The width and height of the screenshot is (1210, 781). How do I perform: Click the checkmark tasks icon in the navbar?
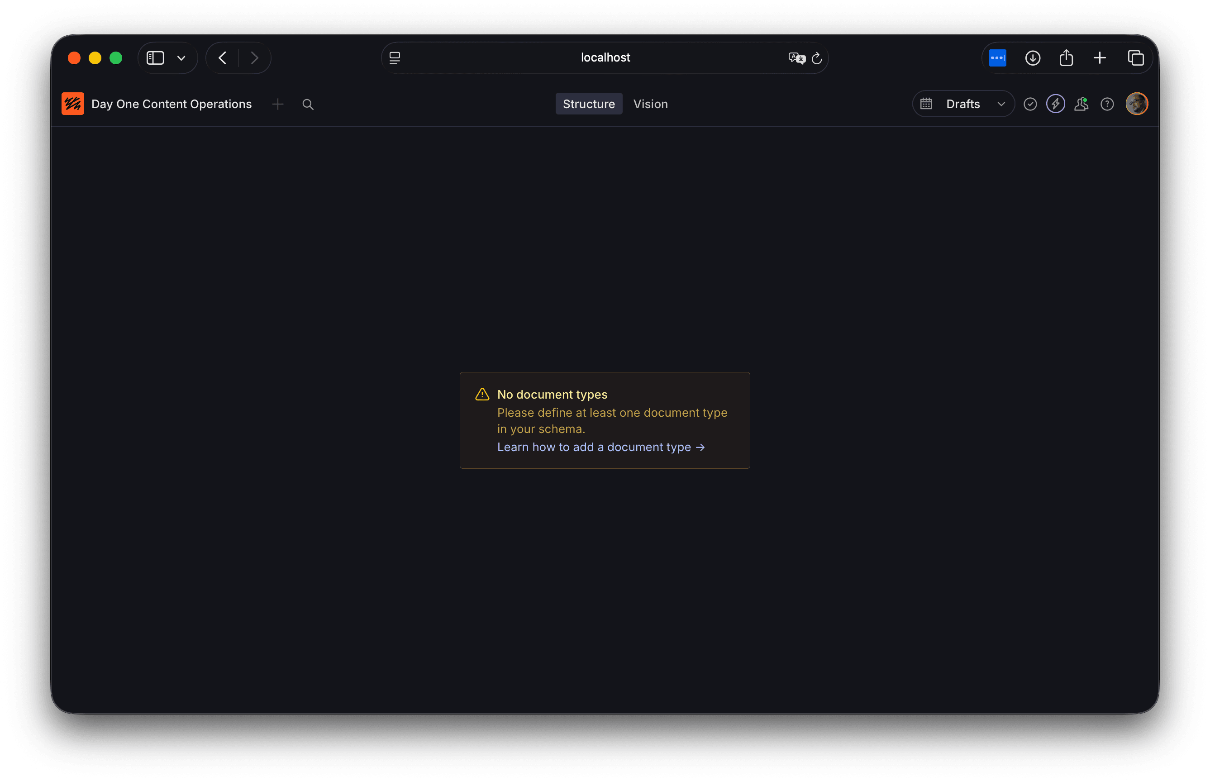point(1030,104)
